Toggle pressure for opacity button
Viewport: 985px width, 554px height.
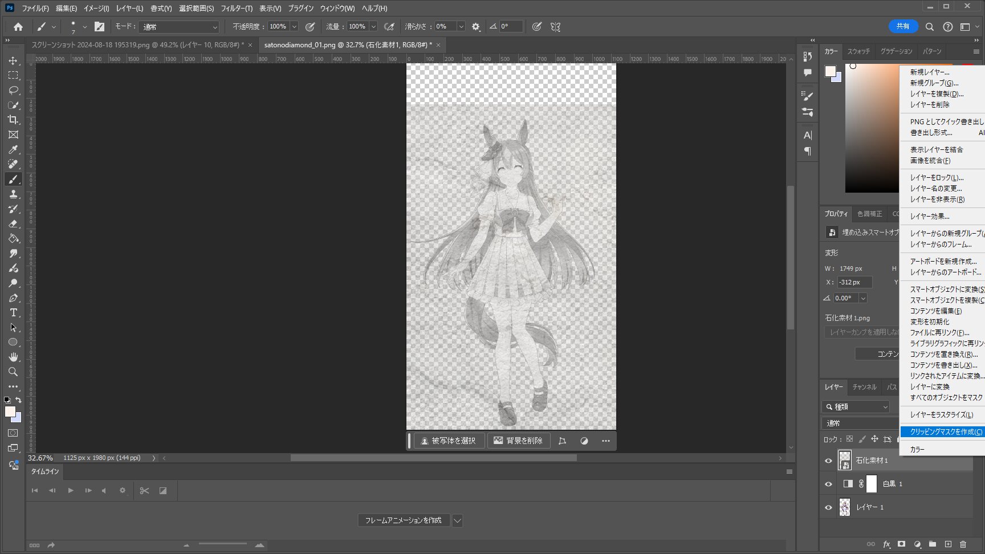(310, 27)
